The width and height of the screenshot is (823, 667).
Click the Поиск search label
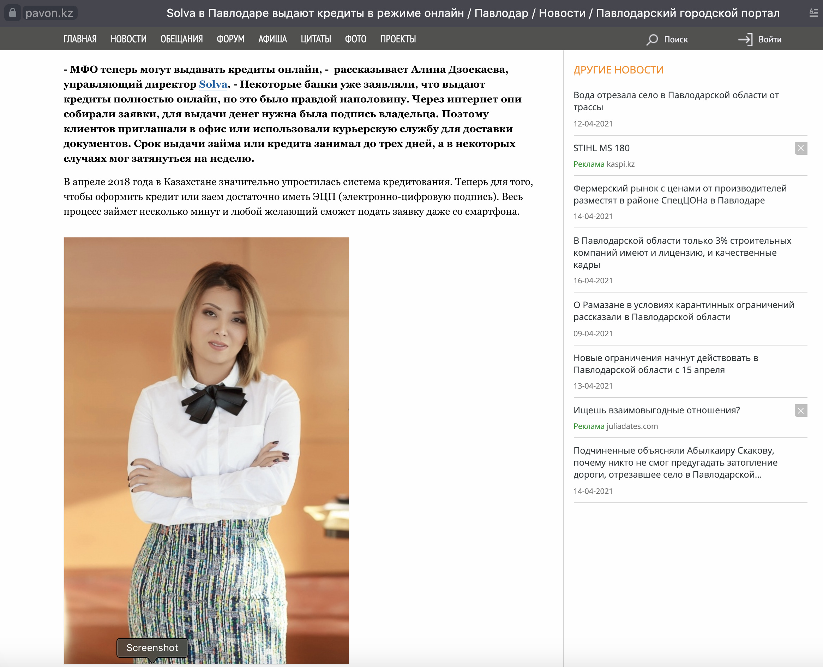click(675, 40)
